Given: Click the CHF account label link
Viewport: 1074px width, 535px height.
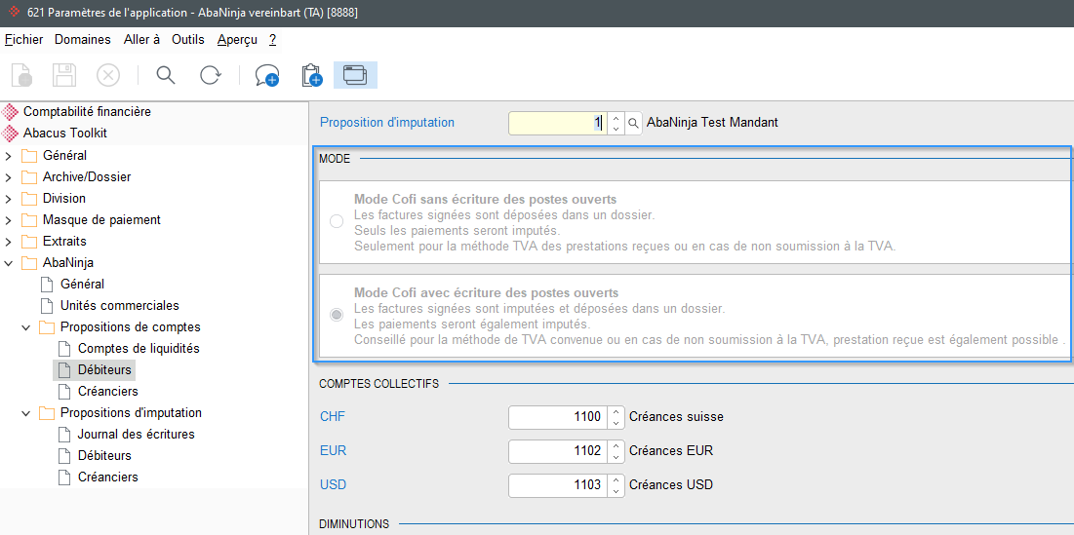Looking at the screenshot, I should click(x=331, y=416).
